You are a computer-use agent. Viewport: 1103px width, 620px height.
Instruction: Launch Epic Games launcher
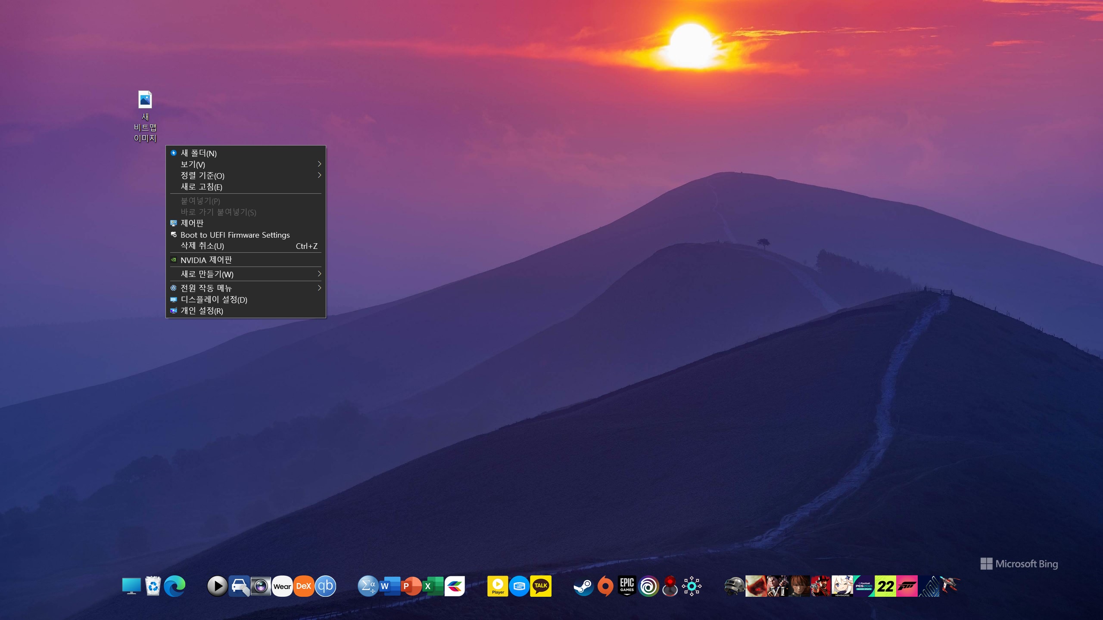click(x=627, y=586)
